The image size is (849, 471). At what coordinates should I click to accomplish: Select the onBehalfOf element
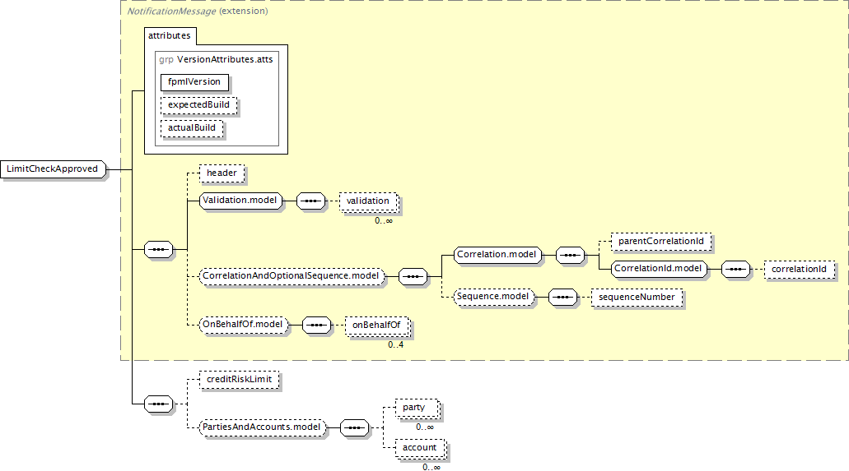tap(377, 326)
